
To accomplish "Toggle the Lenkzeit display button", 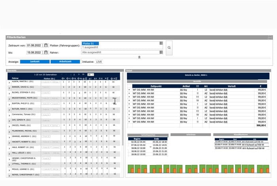I will click(35, 61).
